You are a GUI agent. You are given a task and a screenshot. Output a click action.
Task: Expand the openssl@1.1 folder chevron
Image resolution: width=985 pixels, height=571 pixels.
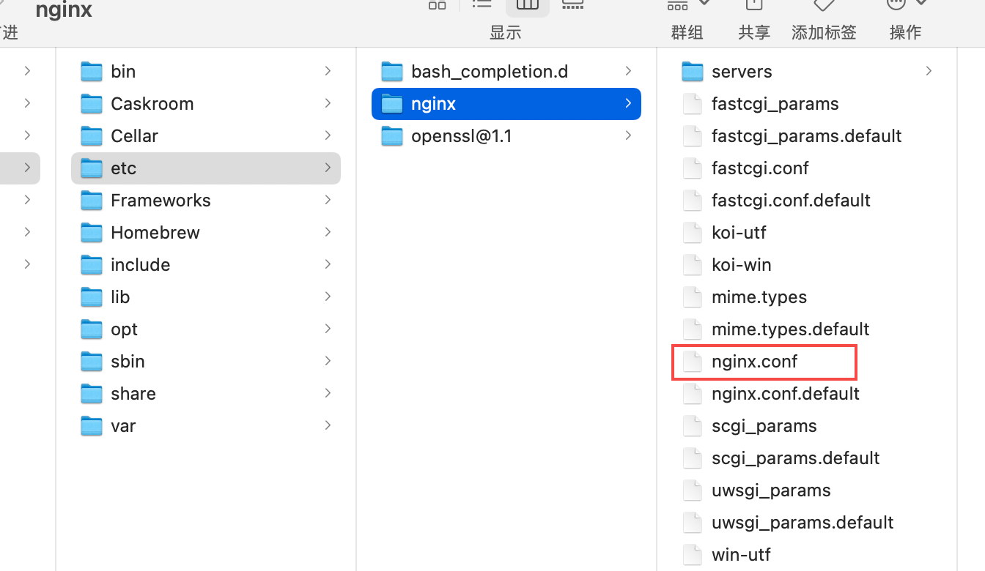click(628, 135)
